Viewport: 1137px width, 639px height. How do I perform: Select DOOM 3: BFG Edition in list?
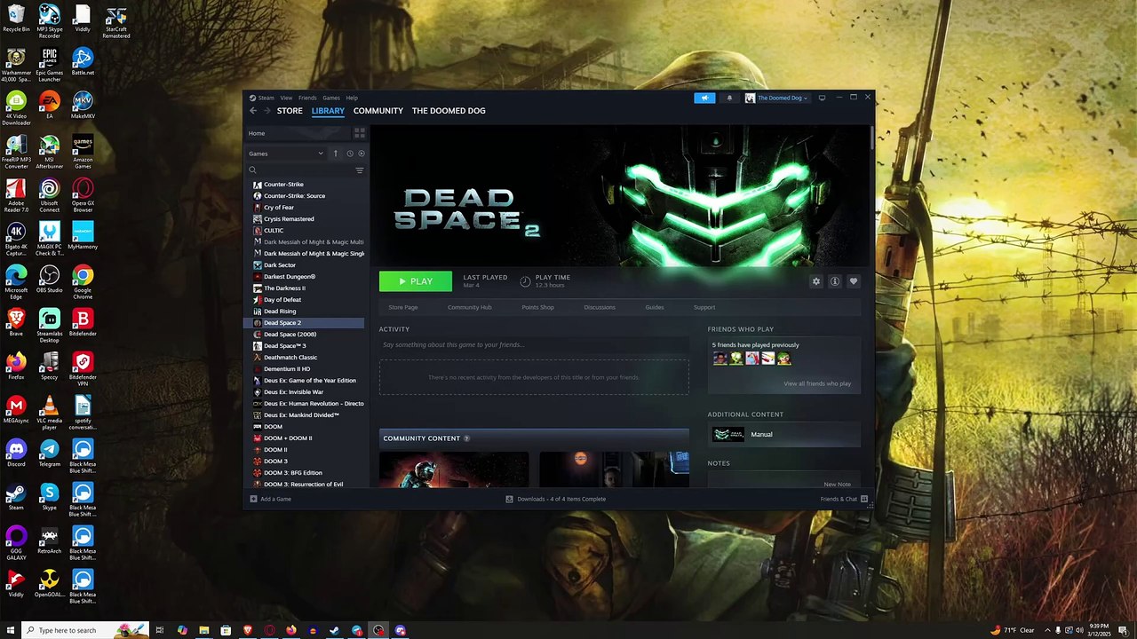coord(304,472)
